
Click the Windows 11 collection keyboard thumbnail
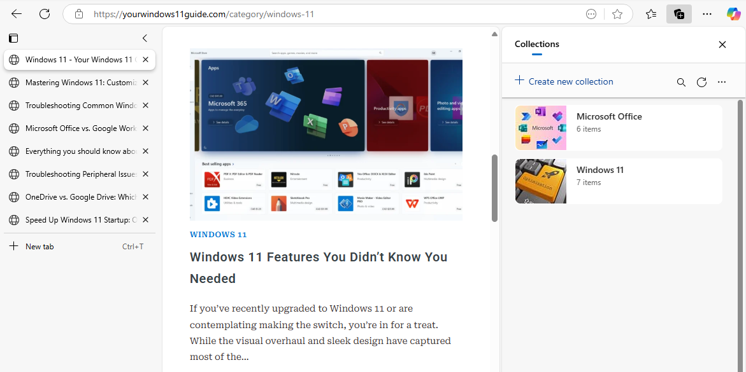click(541, 181)
